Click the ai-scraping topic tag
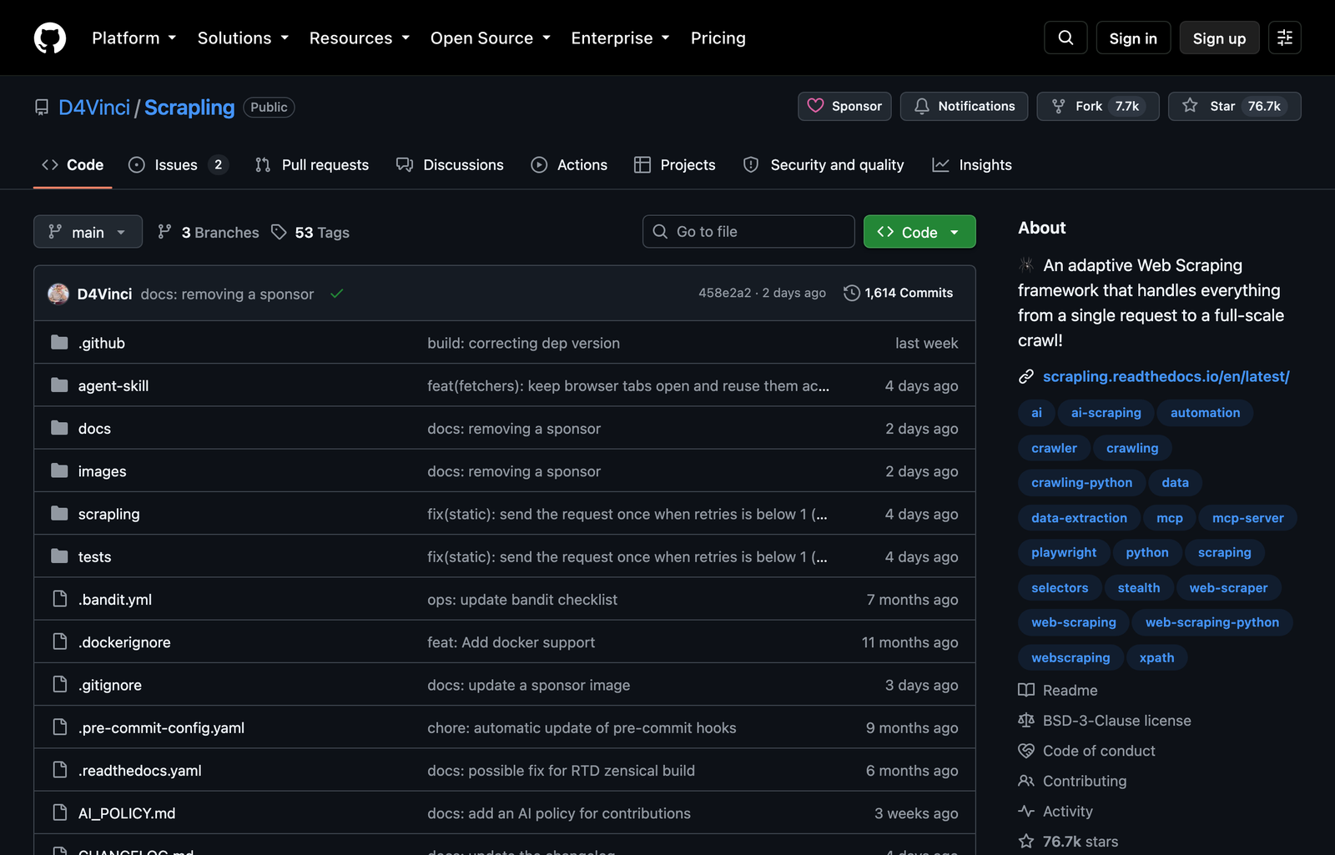This screenshot has height=855, width=1335. click(x=1106, y=413)
